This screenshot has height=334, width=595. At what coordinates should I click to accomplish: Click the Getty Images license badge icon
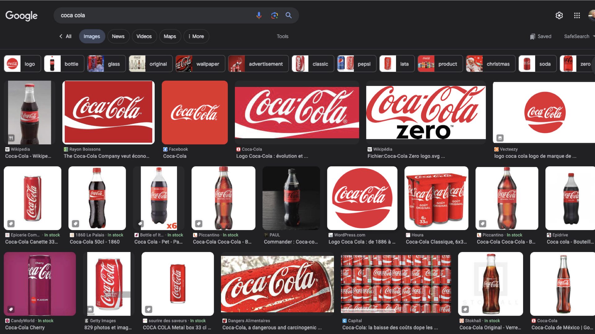(x=90, y=309)
